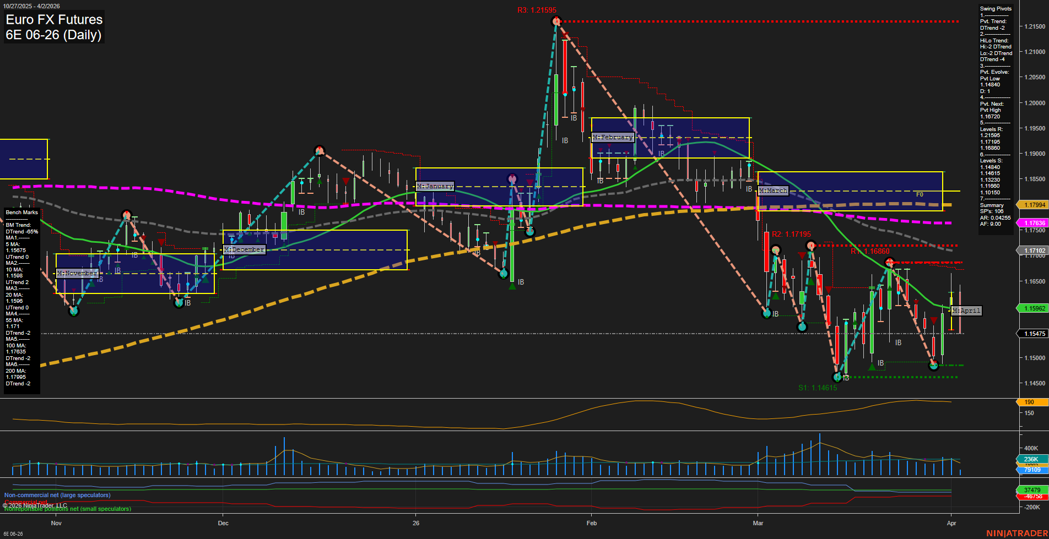
Task: Click the teal pivot dot at the April low
Action: pyautogui.click(x=933, y=365)
